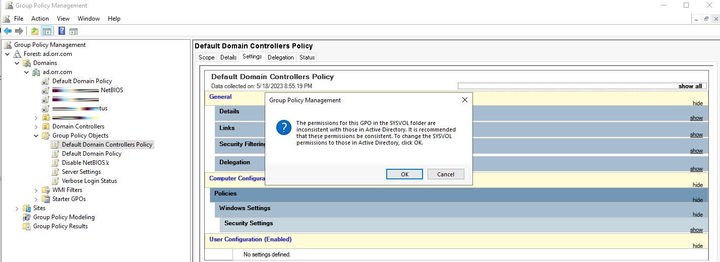
Task: Click the Up one level folder icon
Action: point(34,31)
